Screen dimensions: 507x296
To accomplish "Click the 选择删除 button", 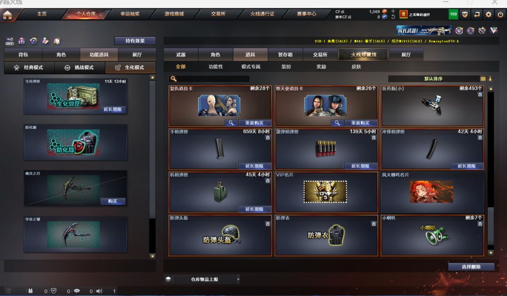I will [471, 267].
